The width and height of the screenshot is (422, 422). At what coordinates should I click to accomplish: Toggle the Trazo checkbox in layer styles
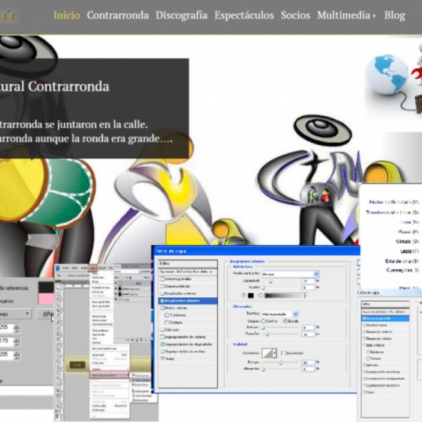tap(162, 358)
